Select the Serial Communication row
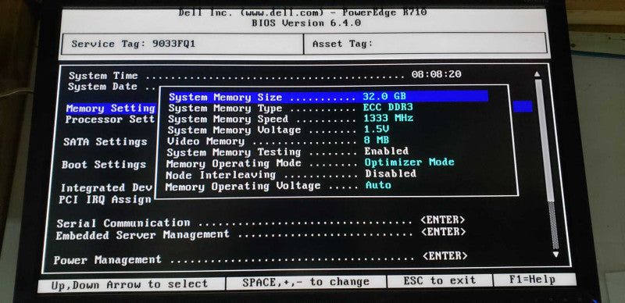This screenshot has width=625, height=303. click(x=261, y=223)
